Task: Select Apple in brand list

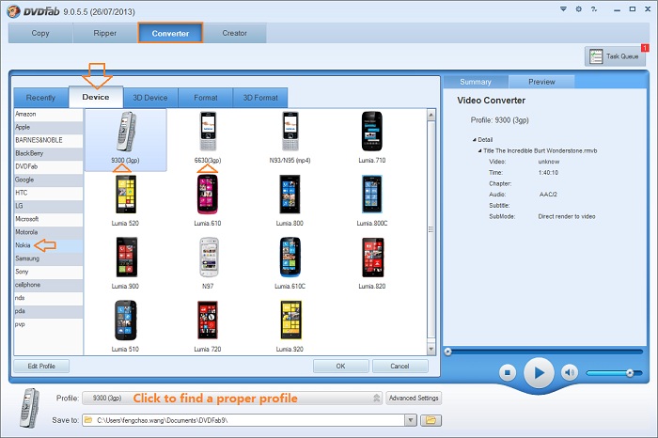Action: pos(48,127)
